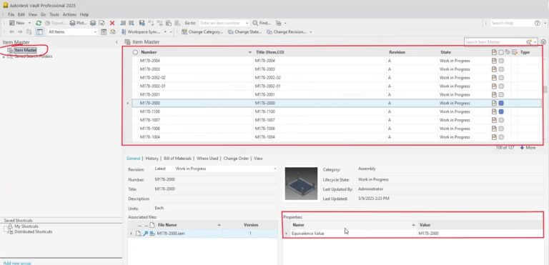Select Item Master in the navigation tree
The width and height of the screenshot is (549, 265).
click(25, 51)
